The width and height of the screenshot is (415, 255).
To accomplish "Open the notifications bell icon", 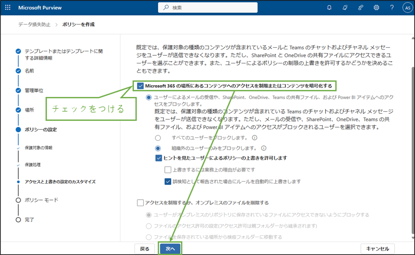I will coord(329,8).
